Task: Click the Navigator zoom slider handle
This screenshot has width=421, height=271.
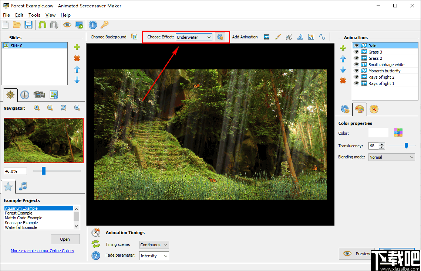Action: [x=44, y=171]
